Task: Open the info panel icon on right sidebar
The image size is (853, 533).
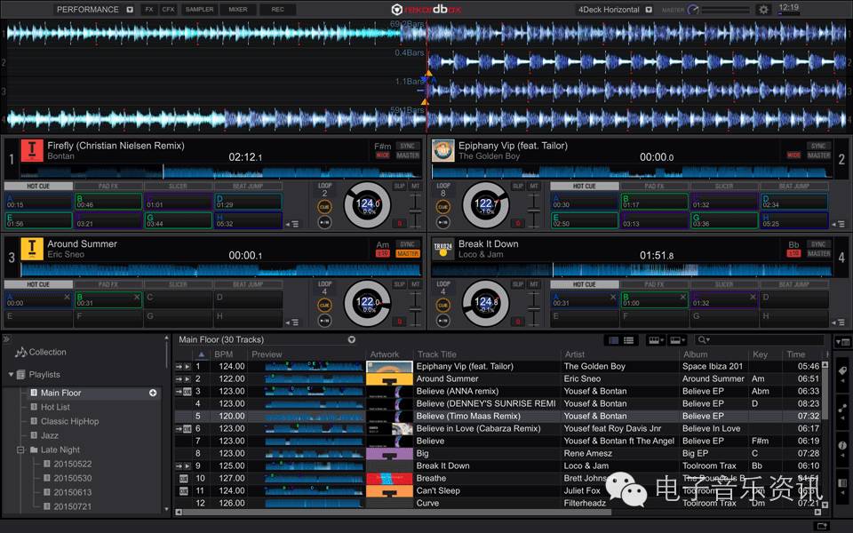Action: point(842,445)
